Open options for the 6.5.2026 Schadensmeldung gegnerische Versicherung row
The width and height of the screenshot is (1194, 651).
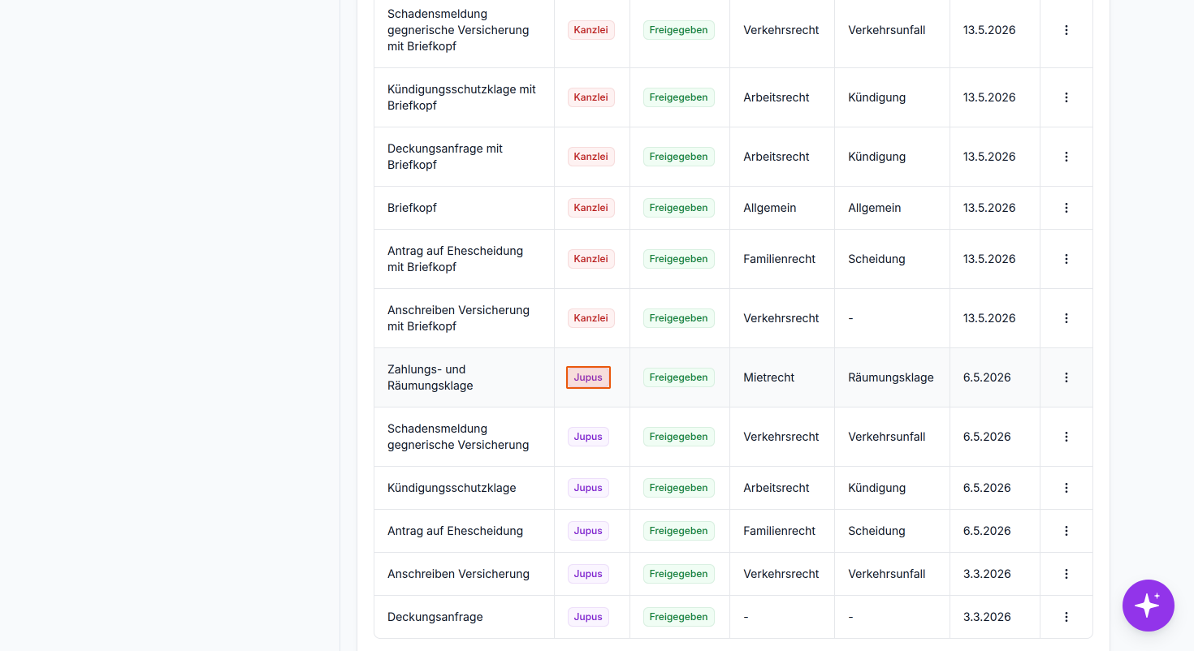pos(1066,437)
